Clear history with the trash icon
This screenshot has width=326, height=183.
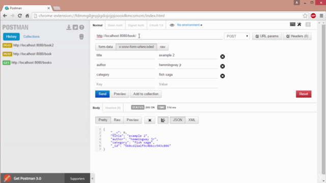coord(81,37)
